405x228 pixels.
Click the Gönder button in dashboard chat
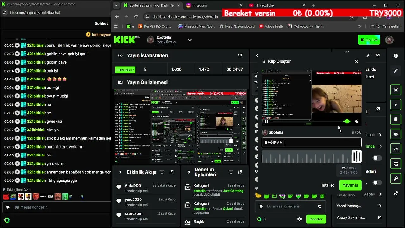coord(316,219)
